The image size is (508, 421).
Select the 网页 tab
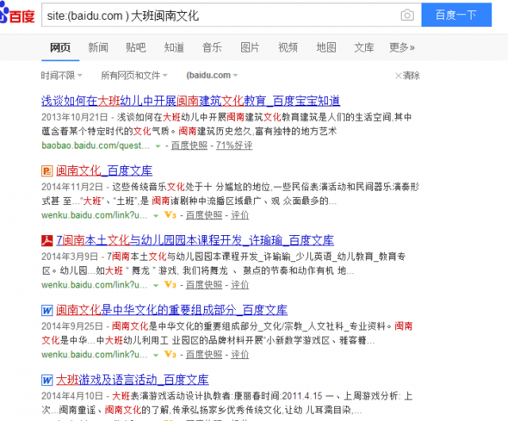tap(60, 48)
